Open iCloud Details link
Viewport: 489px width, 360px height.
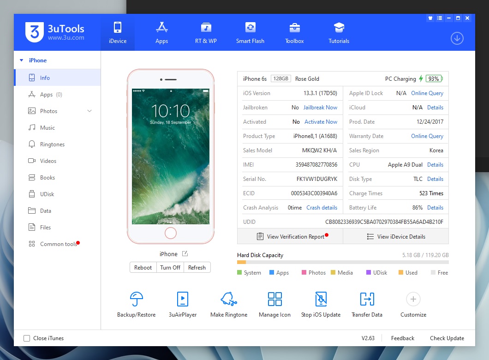point(435,108)
